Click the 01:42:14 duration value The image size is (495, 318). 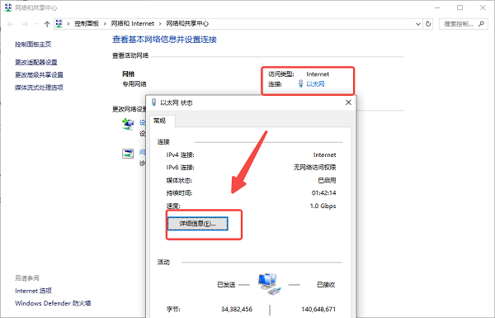(x=324, y=192)
